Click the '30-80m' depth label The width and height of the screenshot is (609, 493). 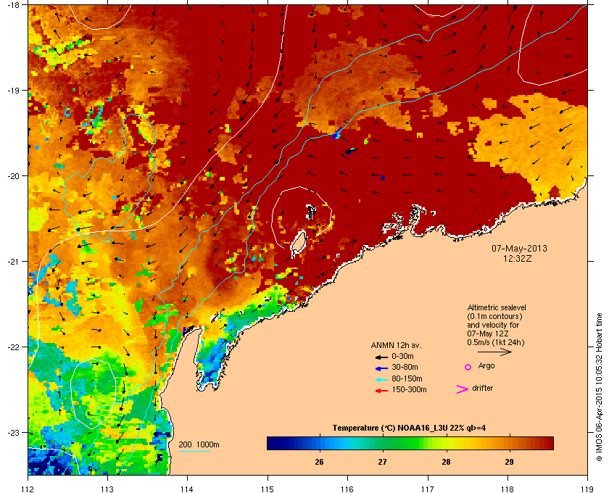(x=405, y=367)
